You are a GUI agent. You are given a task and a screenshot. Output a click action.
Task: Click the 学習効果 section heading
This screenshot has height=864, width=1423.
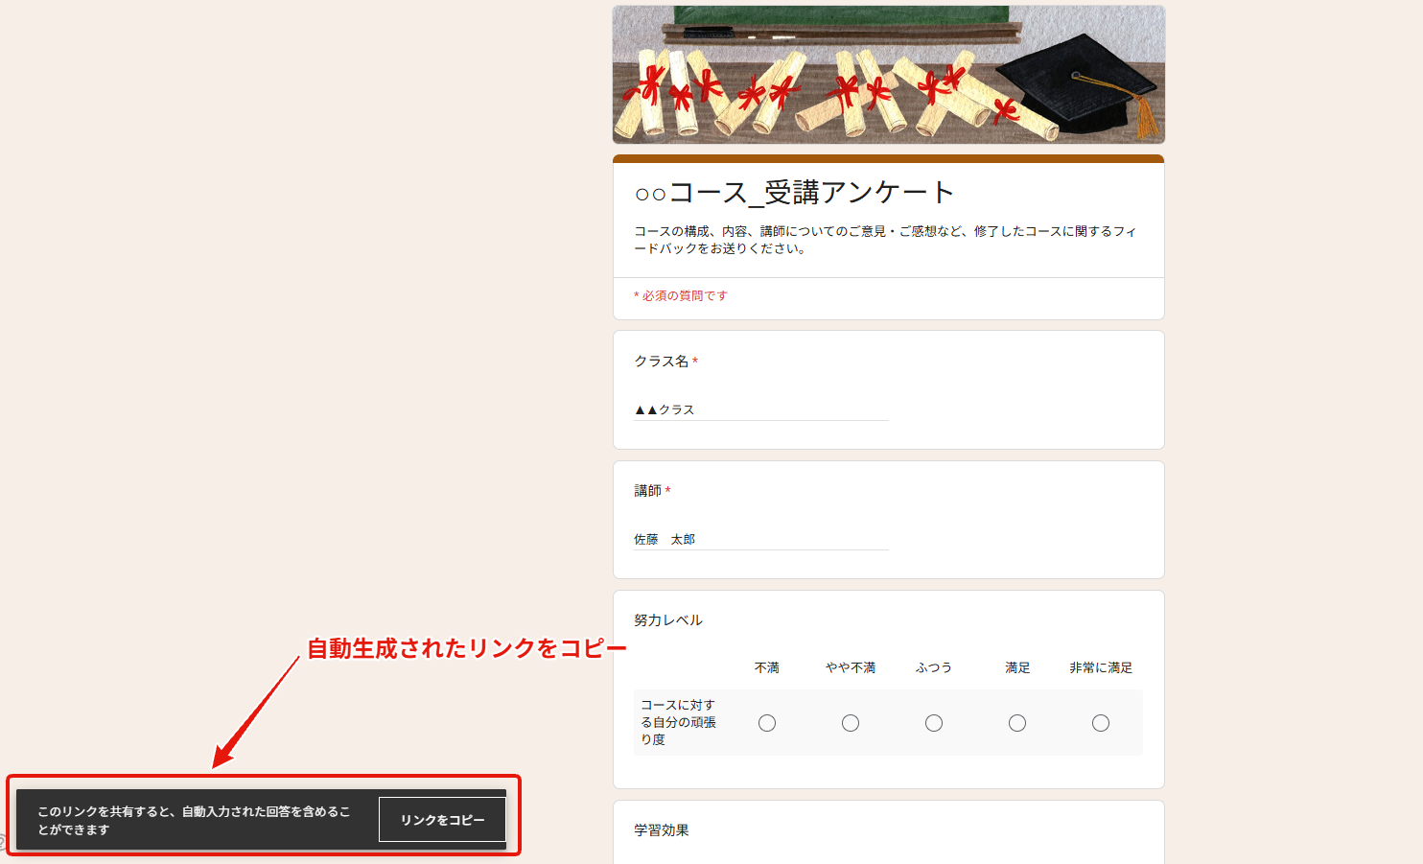662,830
